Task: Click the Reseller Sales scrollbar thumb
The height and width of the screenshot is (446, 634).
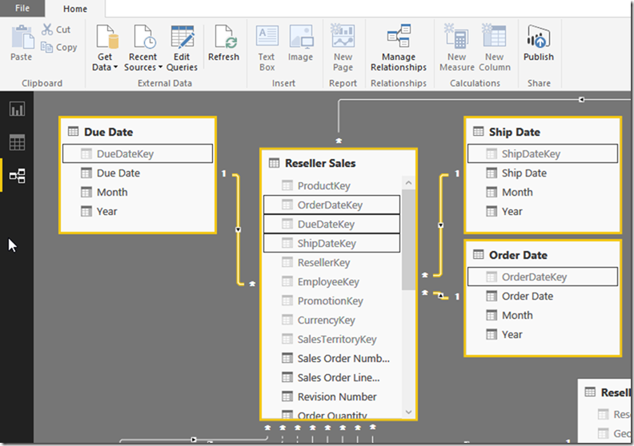Action: click(x=408, y=240)
